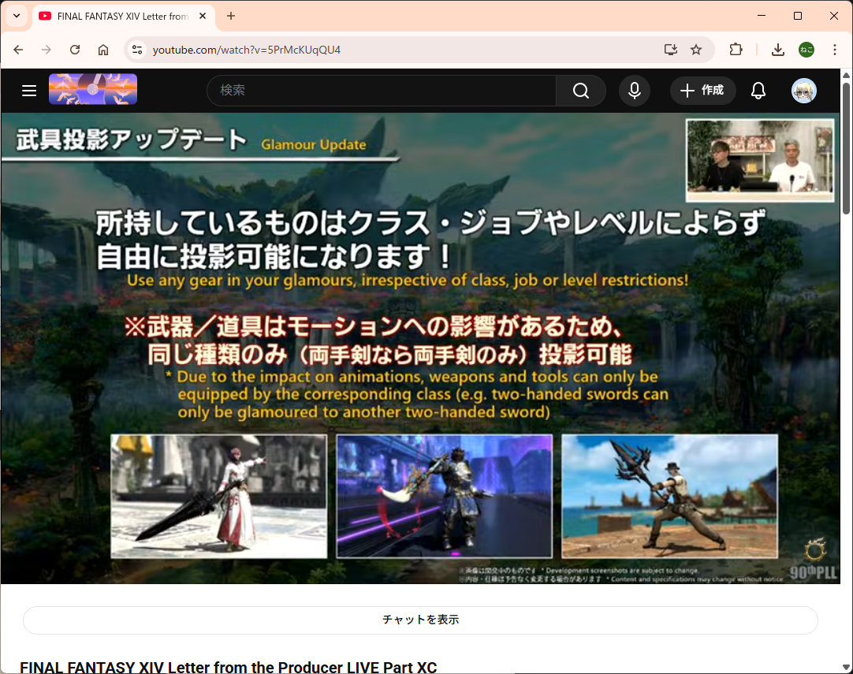The height and width of the screenshot is (674, 853).
Task: Click the install app icon in address bar
Action: pyautogui.click(x=671, y=50)
